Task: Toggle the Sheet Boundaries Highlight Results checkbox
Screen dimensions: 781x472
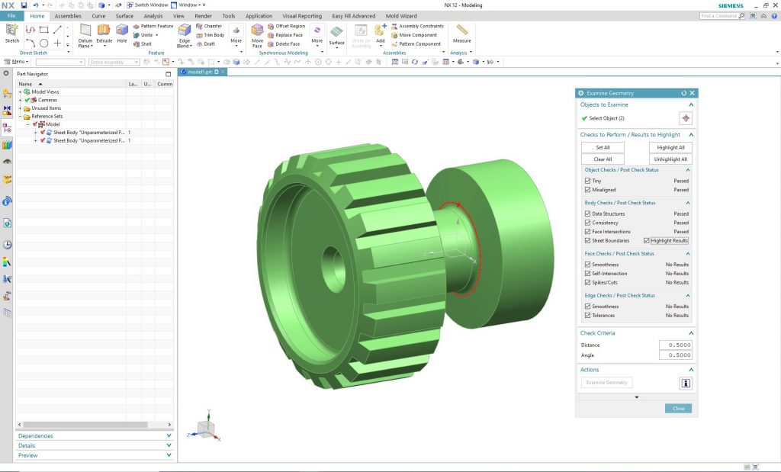Action: coord(648,240)
